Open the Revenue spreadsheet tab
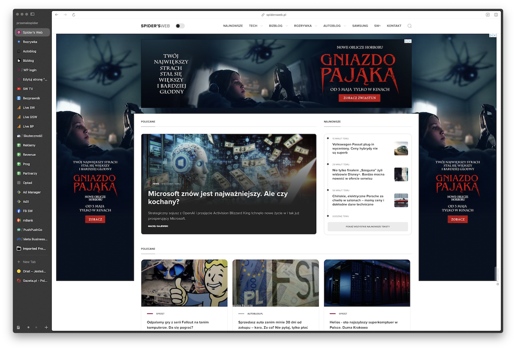Image resolution: width=516 pixels, height=350 pixels. click(32, 155)
